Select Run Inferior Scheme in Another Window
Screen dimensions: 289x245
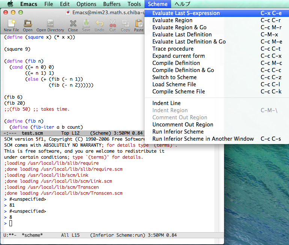[x=217, y=139]
